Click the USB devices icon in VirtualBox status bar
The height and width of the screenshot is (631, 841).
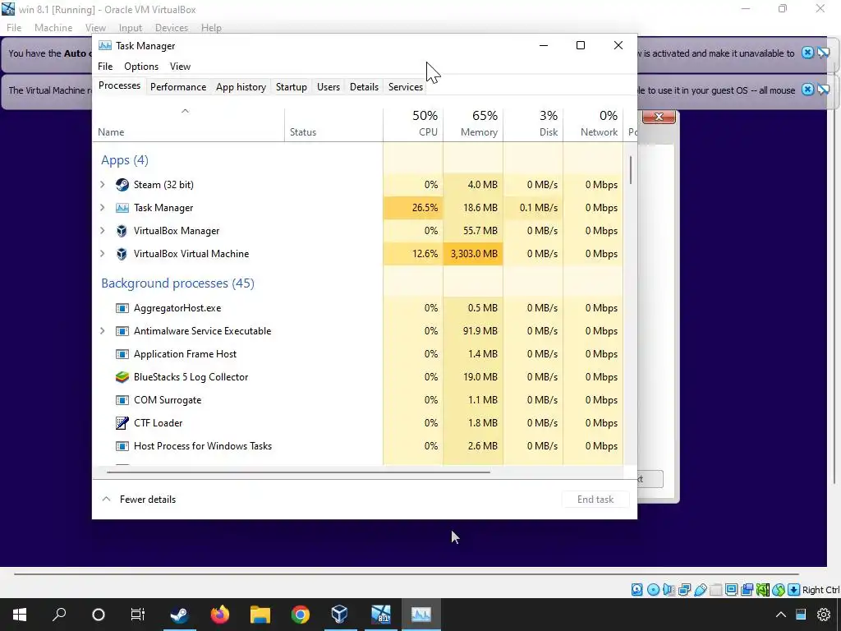700,590
